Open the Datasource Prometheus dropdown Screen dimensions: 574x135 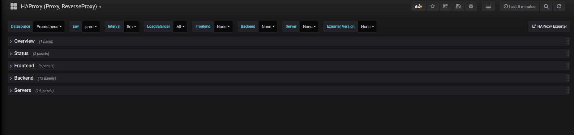49,27
